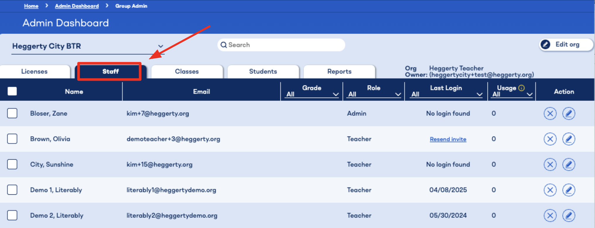595x228 pixels.
Task: Expand the Last Login filter dropdown
Action: (446, 94)
